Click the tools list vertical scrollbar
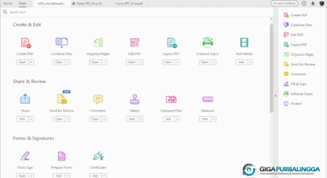The height and width of the screenshot is (178, 327). pyautogui.click(x=271, y=69)
